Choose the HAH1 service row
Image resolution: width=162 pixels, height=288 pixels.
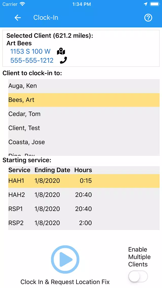(84, 181)
